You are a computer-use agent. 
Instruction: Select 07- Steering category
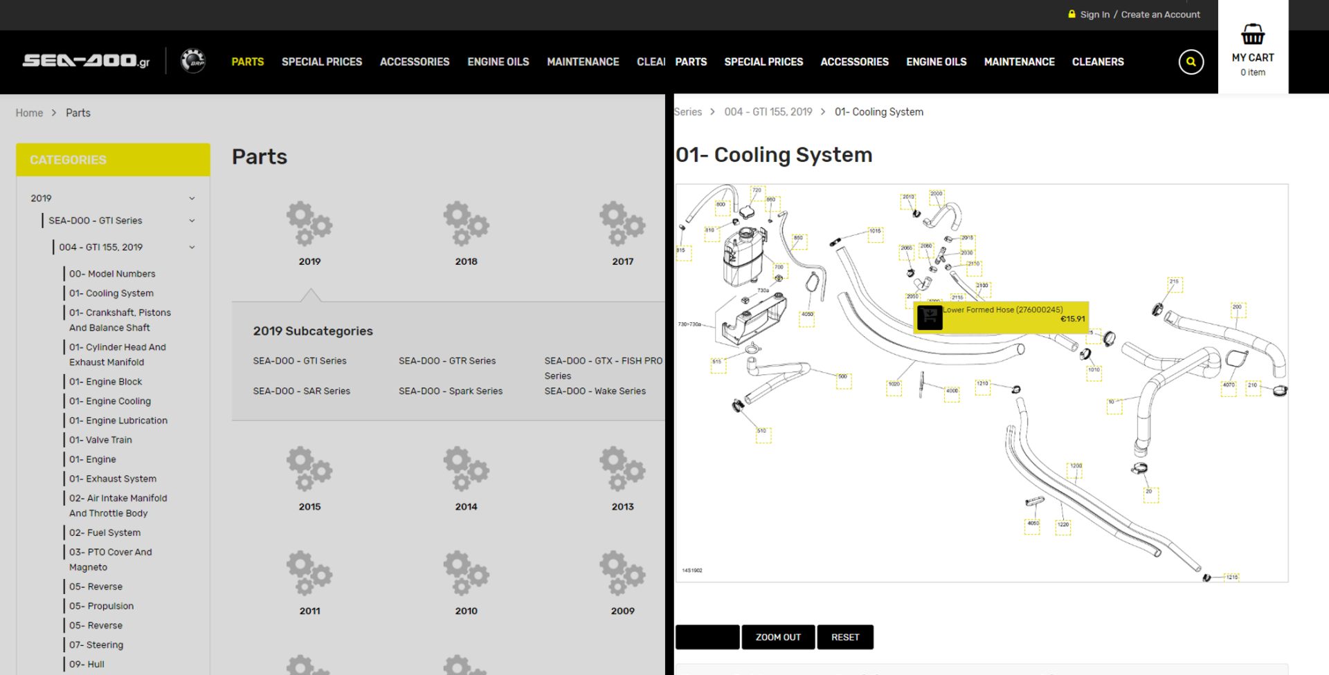(96, 645)
